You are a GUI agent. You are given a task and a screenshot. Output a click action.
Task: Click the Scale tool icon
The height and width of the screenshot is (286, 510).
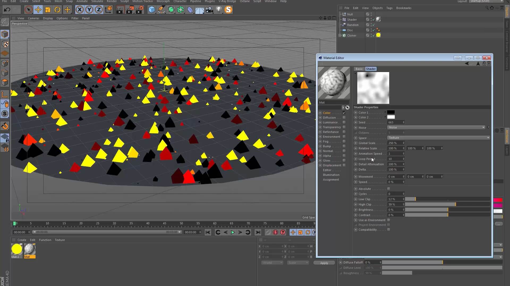point(48,10)
